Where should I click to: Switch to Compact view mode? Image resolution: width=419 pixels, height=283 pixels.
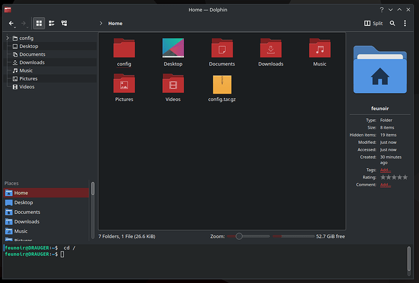click(x=52, y=23)
